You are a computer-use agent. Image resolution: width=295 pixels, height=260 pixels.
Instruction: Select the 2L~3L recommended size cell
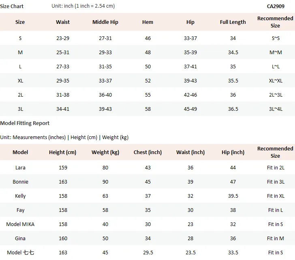point(276,95)
